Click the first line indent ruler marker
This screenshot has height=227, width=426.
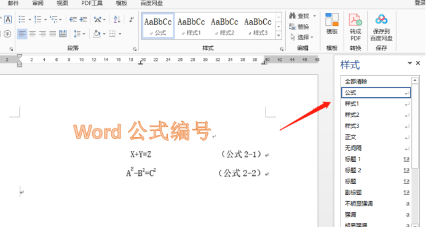pos(19,57)
